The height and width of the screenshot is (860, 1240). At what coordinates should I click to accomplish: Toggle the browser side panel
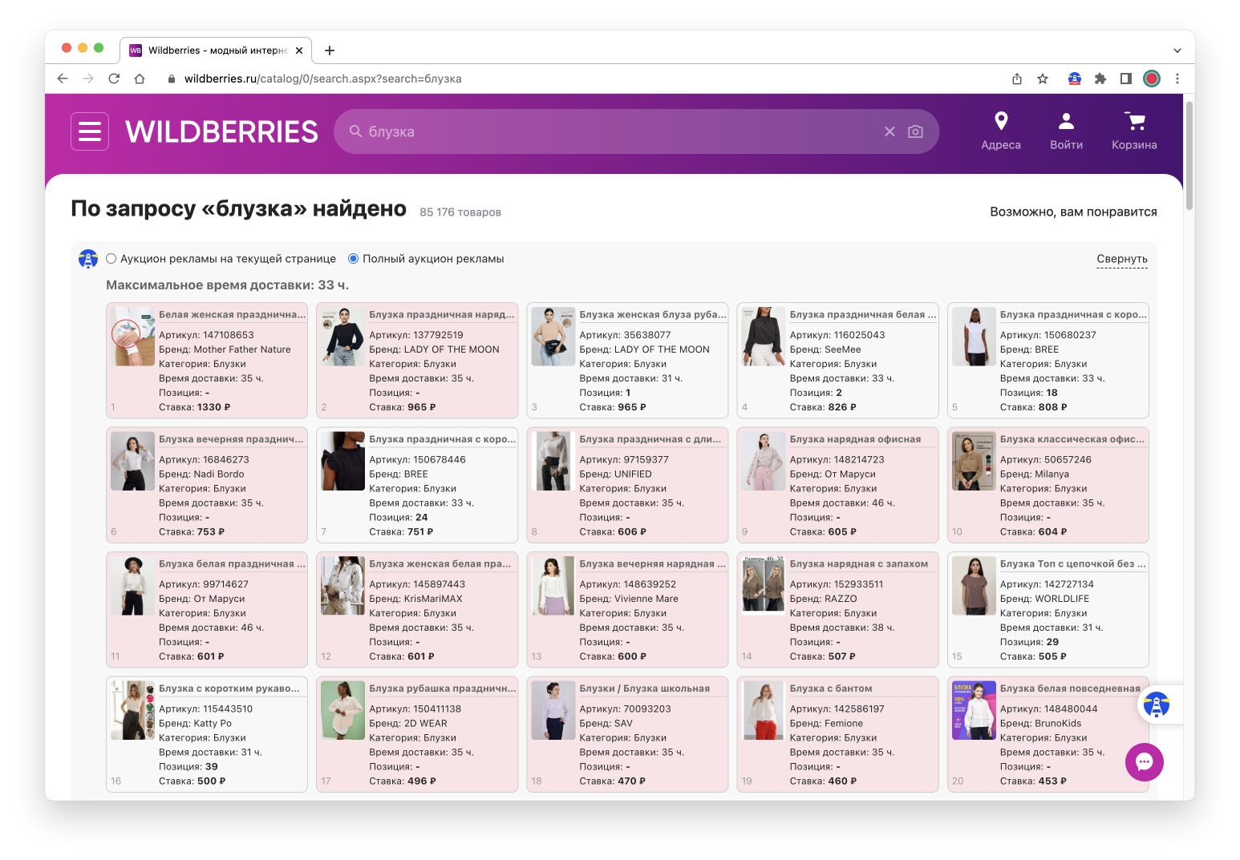pos(1126,79)
